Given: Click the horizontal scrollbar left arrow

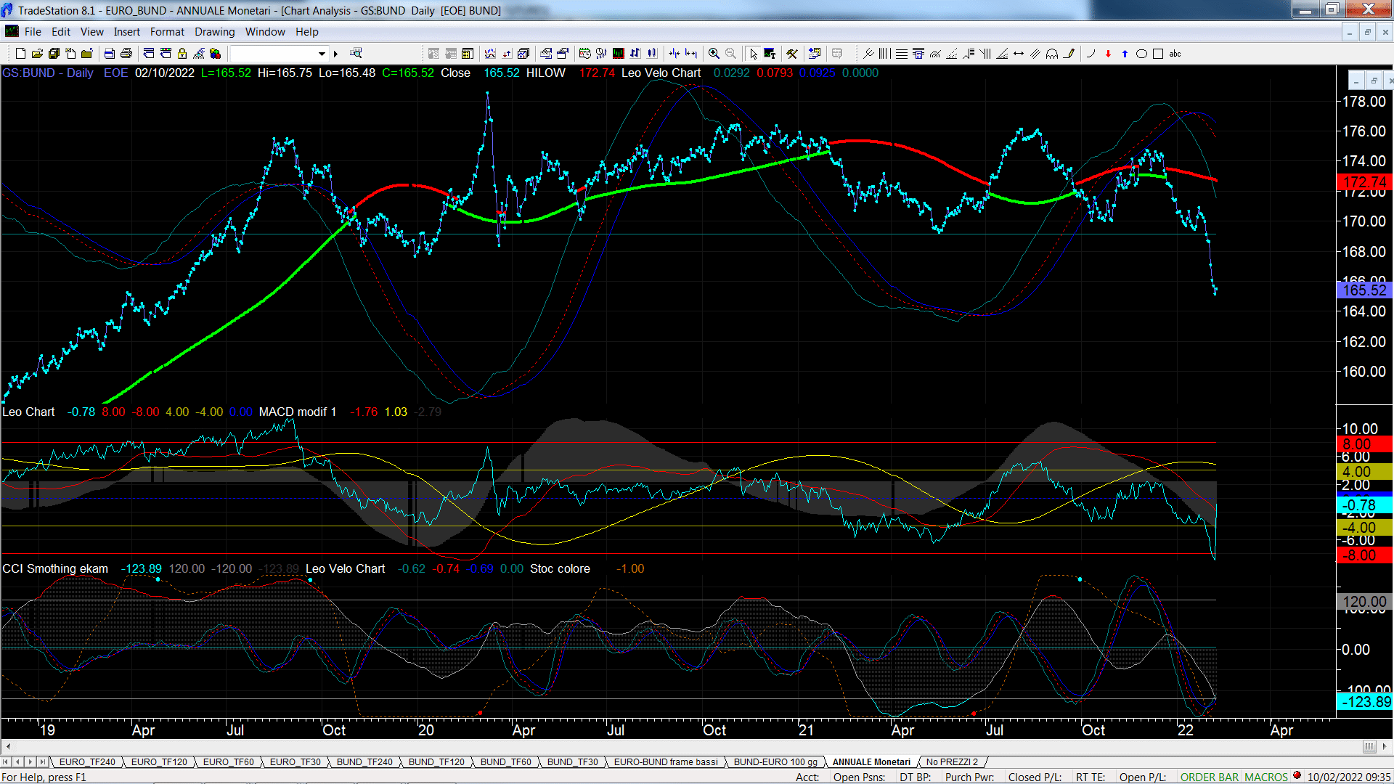Looking at the screenshot, I should coord(7,746).
